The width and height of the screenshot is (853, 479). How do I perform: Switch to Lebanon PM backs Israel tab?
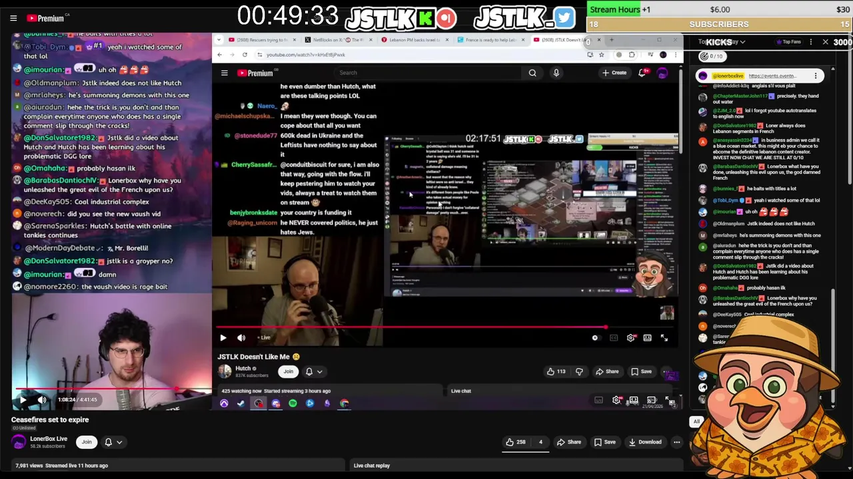tap(415, 40)
